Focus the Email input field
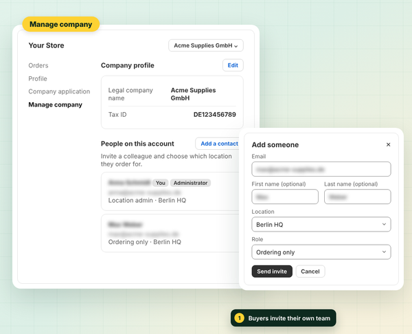Image resolution: width=412 pixels, height=334 pixels. click(321, 169)
